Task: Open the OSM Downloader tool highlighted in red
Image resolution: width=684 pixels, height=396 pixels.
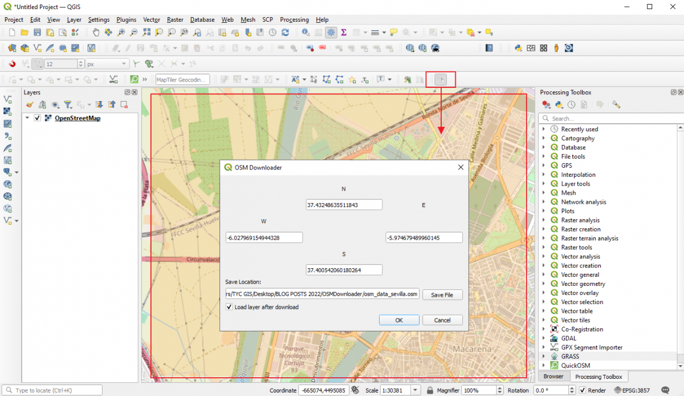Action: [440, 79]
